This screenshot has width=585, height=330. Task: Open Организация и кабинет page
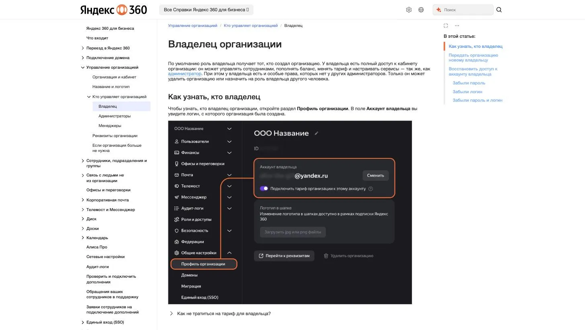(x=114, y=77)
